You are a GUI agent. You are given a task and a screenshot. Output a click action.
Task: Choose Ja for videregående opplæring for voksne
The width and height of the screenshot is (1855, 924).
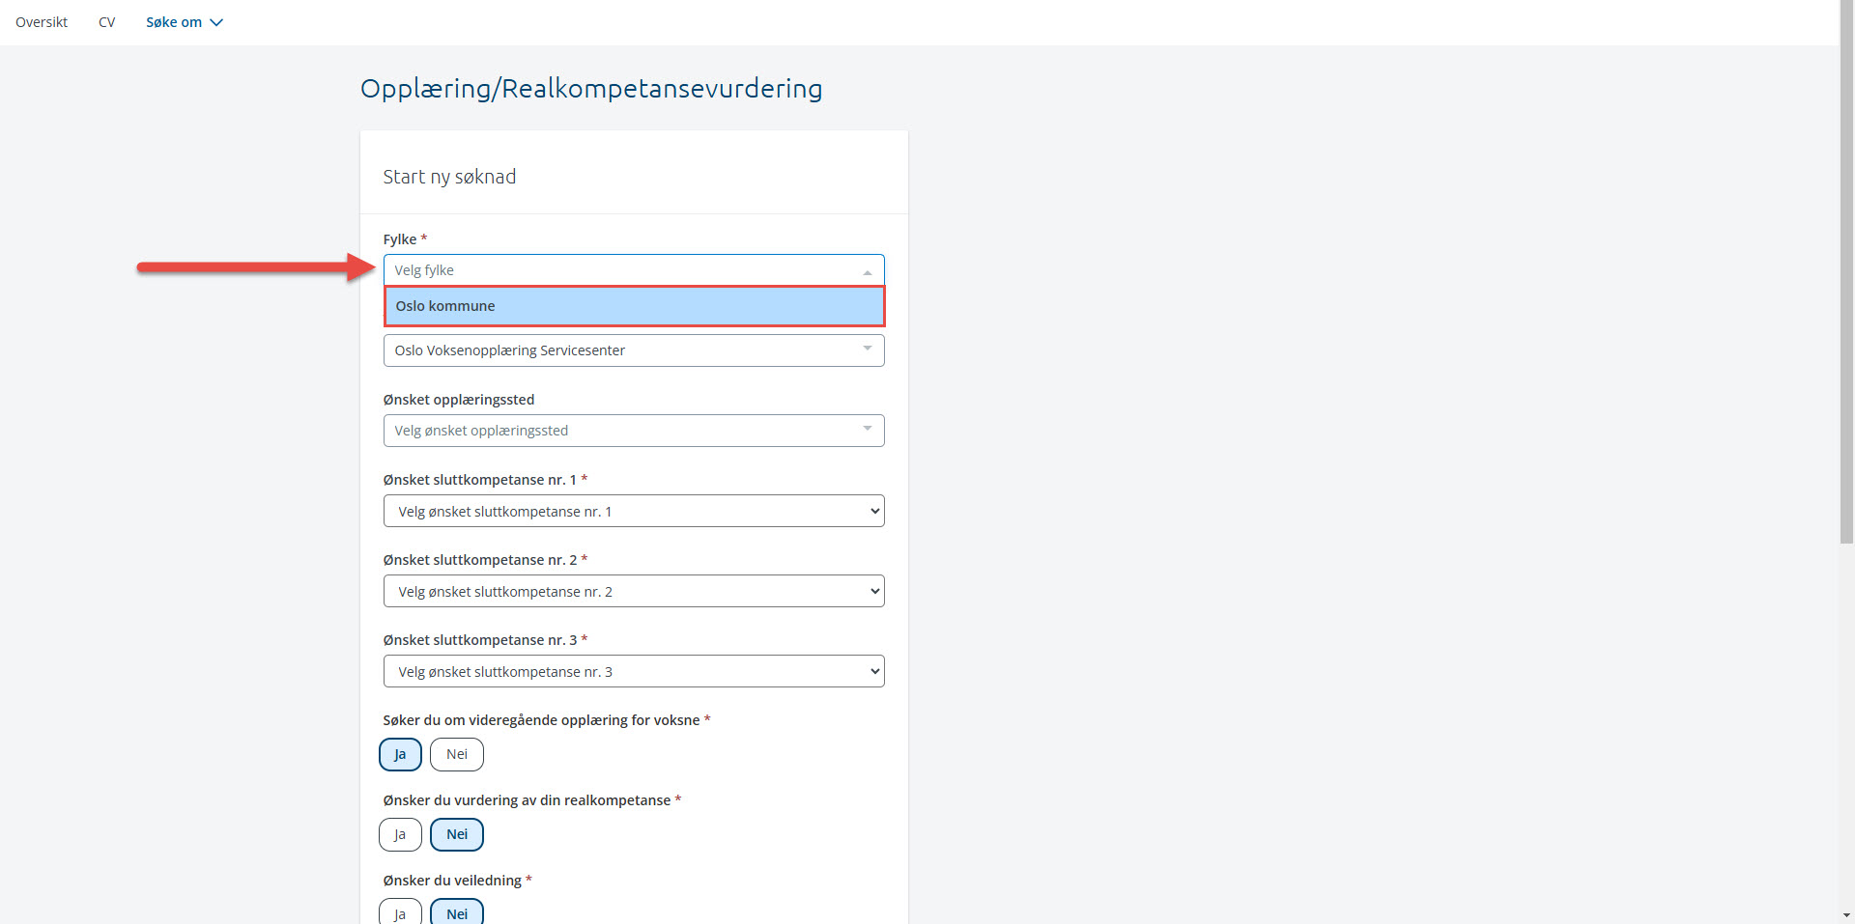click(x=400, y=754)
